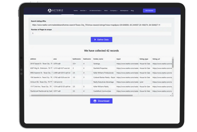The height and width of the screenshot is (132, 197).
Task: Select the Keller Williams Realty cell
Action: pos(104,87)
